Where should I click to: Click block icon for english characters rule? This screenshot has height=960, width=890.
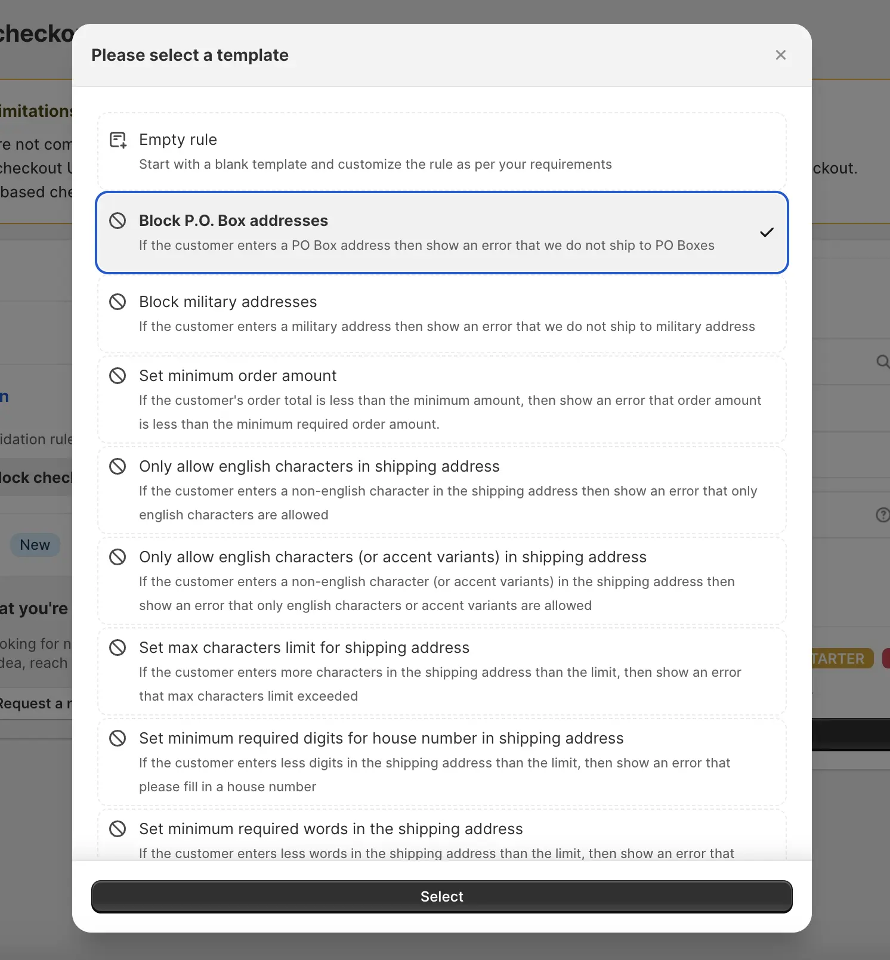point(118,466)
